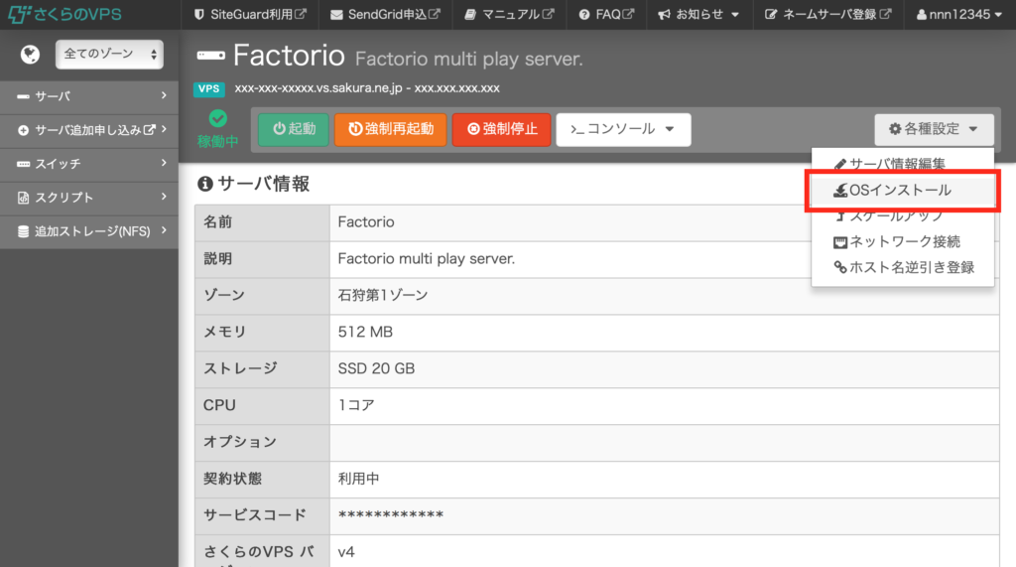The height and width of the screenshot is (567, 1016).
Task: Click the Factorio name value in table
Action: pyautogui.click(x=366, y=221)
